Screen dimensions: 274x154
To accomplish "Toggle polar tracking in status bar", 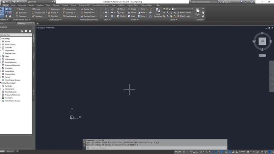I will (201, 152).
